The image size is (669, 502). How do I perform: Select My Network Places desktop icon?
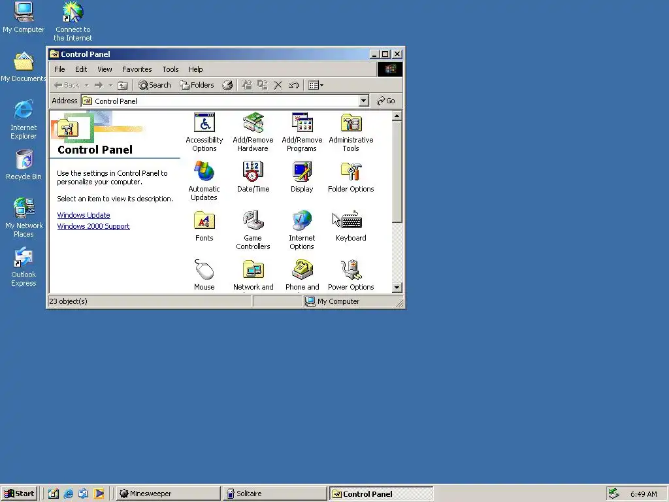point(24,218)
